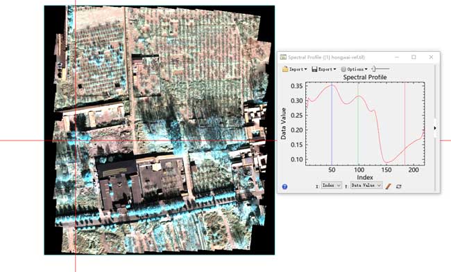This screenshot has width=451, height=272.
Task: Click the clear plot eraser icon
Action: 389,186
